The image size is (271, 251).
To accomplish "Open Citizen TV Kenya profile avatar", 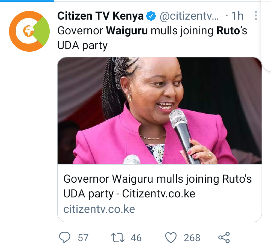I will [29, 31].
